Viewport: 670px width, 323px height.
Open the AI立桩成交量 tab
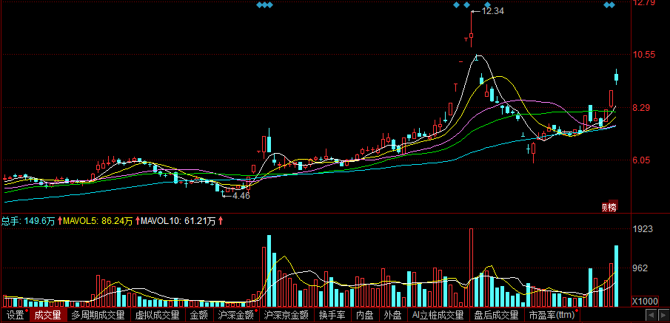[438, 316]
